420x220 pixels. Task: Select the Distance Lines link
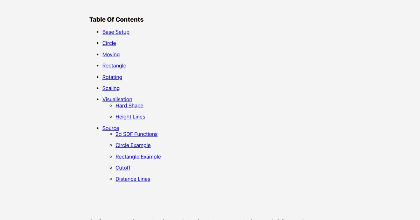click(x=133, y=179)
